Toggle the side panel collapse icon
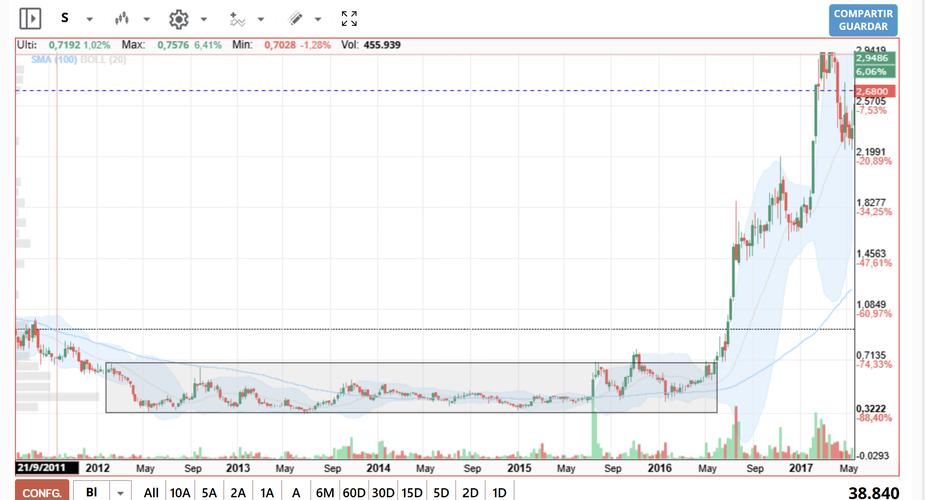925x500 pixels. coord(30,19)
